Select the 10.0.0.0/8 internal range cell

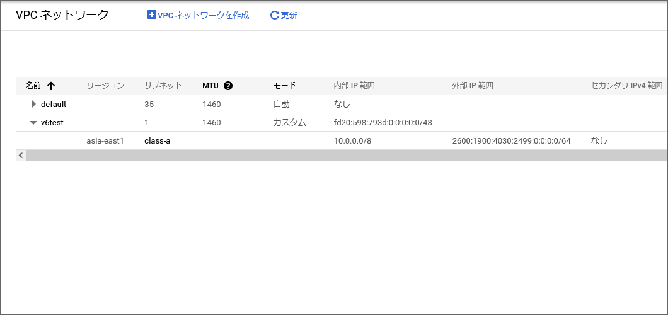coord(352,140)
